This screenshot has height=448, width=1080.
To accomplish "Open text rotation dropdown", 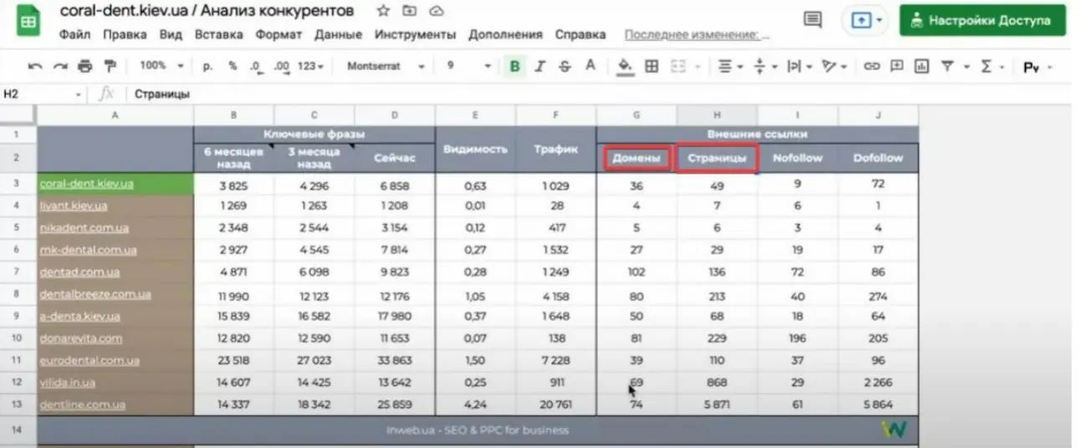I will tap(834, 66).
